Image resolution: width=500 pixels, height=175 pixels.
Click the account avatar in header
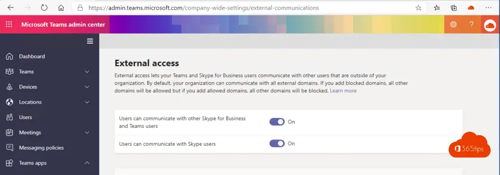click(490, 25)
